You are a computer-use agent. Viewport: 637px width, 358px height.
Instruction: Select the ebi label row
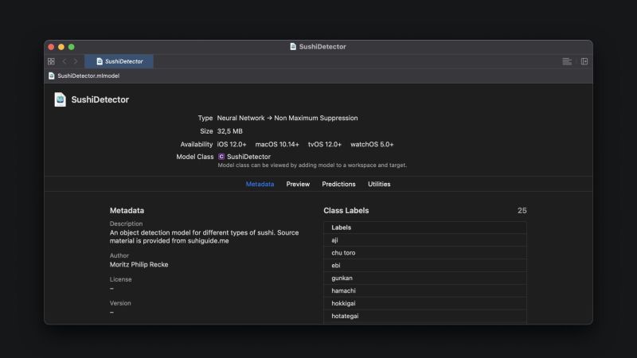coord(425,266)
